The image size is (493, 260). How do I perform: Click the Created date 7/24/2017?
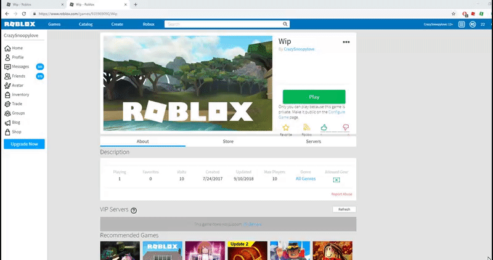pos(212,179)
